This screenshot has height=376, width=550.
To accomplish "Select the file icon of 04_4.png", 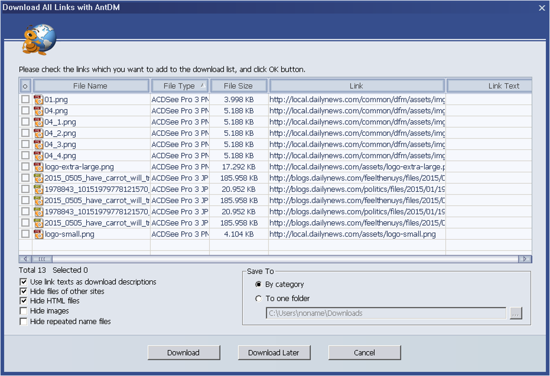I will 38,156.
